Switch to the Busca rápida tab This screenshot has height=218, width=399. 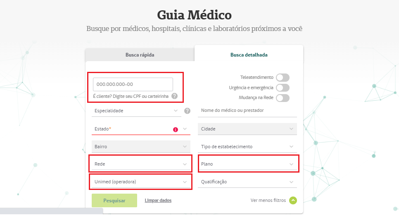pos(140,54)
